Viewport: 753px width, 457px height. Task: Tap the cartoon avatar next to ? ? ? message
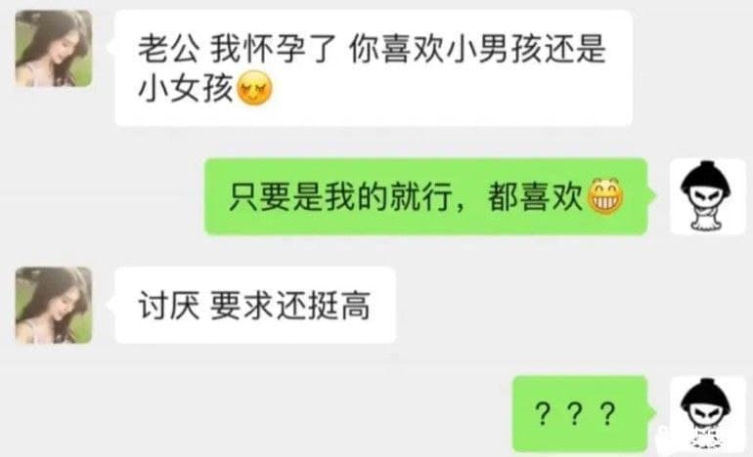[x=707, y=414]
